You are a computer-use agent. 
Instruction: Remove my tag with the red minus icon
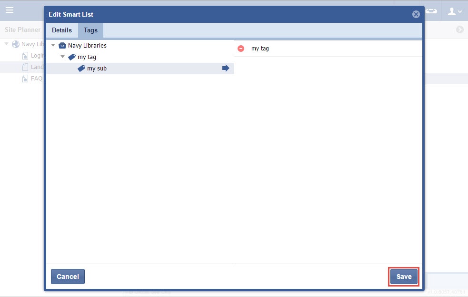(x=241, y=49)
